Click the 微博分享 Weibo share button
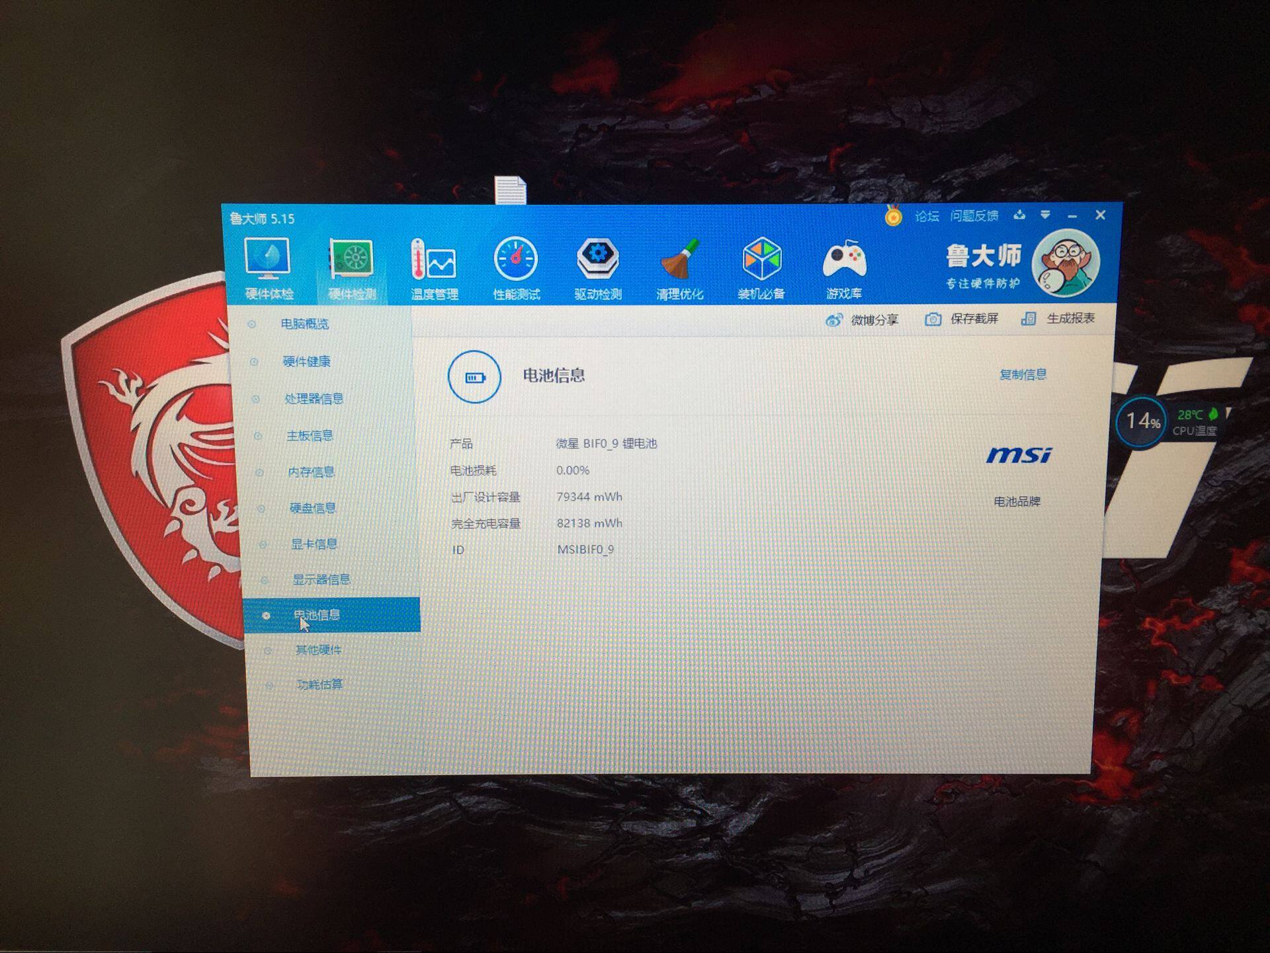This screenshot has height=953, width=1270. (x=862, y=320)
